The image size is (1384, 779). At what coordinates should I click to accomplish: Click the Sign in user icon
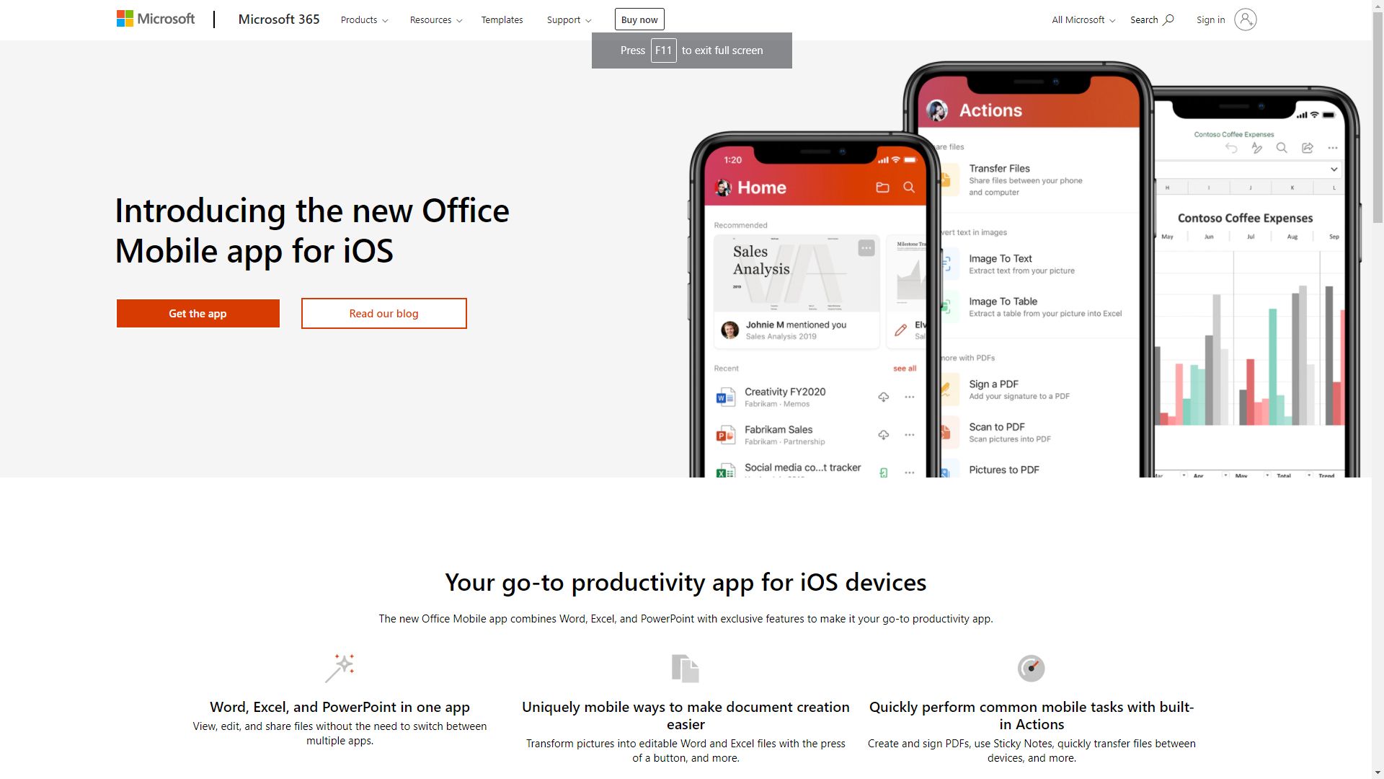click(1245, 19)
